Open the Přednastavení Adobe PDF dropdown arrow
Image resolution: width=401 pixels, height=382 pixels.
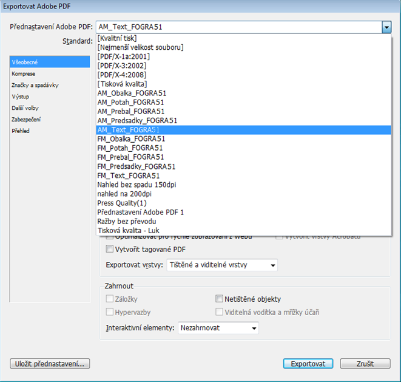point(386,27)
